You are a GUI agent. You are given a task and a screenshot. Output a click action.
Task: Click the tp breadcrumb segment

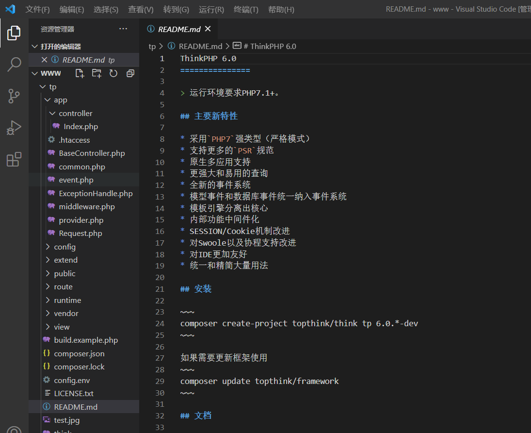[152, 46]
